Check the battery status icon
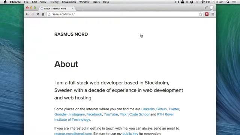The height and width of the screenshot is (135, 240). click(x=208, y=2)
